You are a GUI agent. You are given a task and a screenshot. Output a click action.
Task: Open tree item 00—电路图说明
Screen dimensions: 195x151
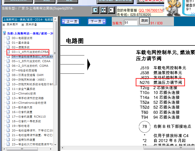tap(22, 38)
